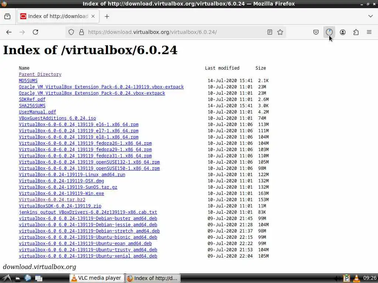Open the file manager taskbar launcher
The width and height of the screenshot is (378, 283).
pyautogui.click(x=18, y=279)
